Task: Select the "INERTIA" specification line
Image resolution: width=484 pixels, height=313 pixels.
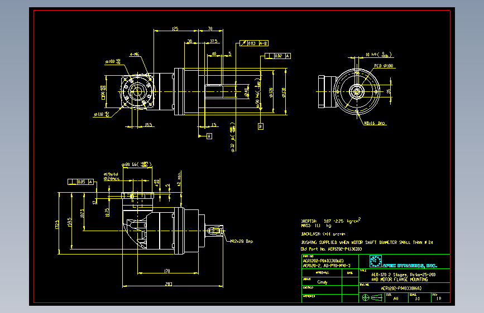Action: (330, 221)
